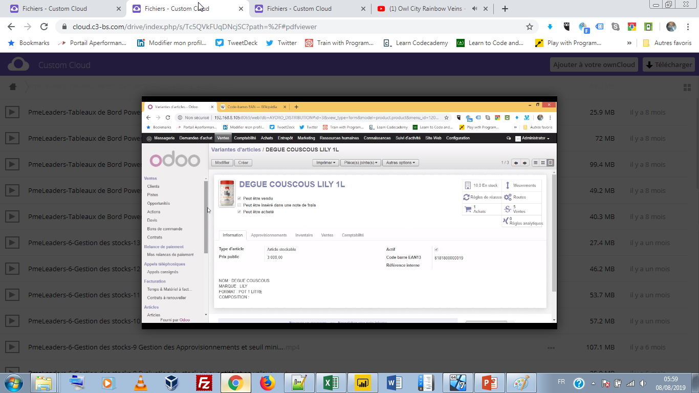This screenshot has height=393, width=699.
Task: Switch to the first Fichiers - Custom Cloud tab
Action: 54,9
